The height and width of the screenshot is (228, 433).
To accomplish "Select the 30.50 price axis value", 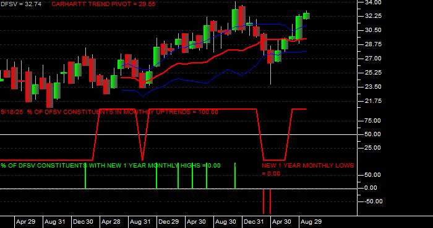I will [x=373, y=30].
